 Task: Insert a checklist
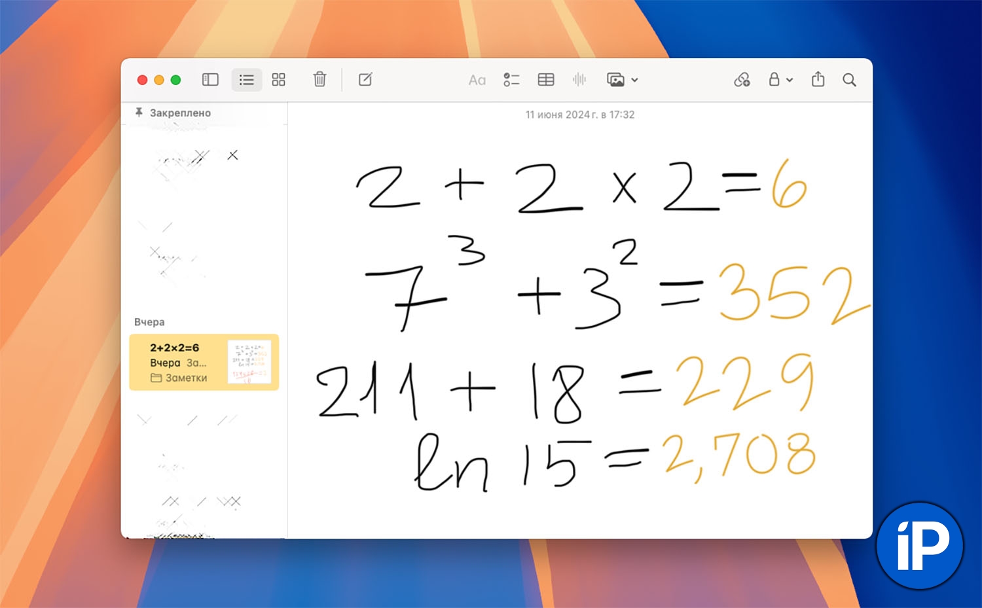tap(511, 80)
